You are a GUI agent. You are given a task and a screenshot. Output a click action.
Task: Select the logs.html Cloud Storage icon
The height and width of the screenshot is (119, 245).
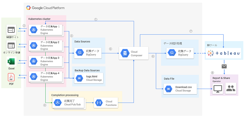click(80, 78)
